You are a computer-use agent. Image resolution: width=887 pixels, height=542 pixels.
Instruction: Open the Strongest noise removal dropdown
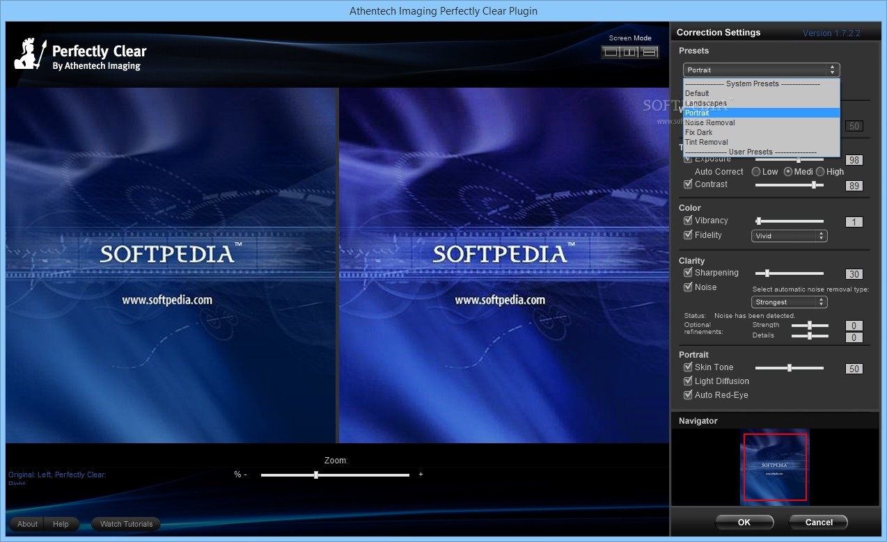789,302
